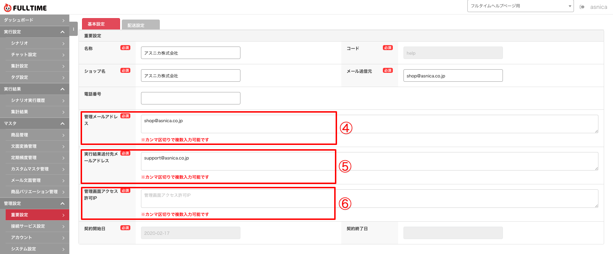Viewport: 613px width, 254px height.
Task: Switch to the 基本設定 tab
Action: (x=101, y=24)
